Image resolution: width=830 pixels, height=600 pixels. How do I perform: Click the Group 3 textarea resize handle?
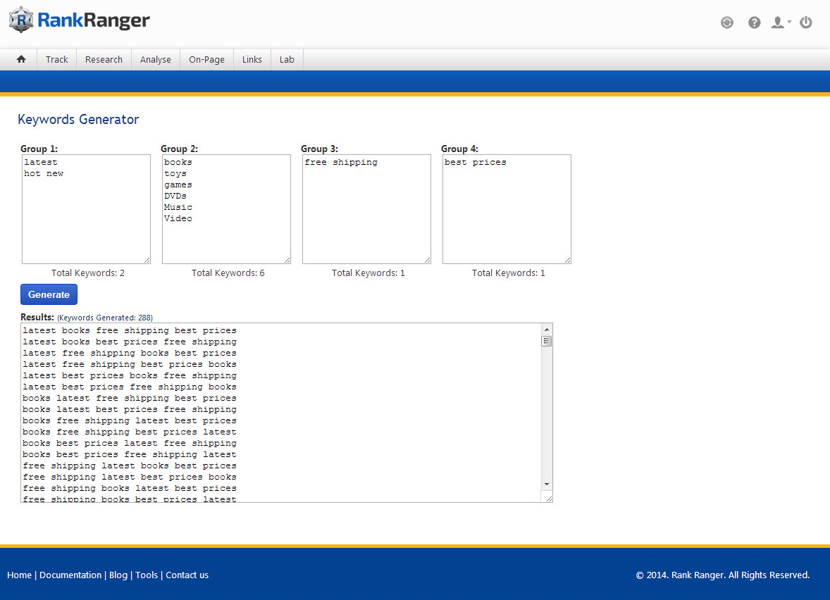tap(428, 260)
